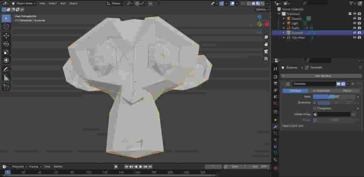Click the Decimate Ratio slider
Screen dimensions: 364x177
334,97
